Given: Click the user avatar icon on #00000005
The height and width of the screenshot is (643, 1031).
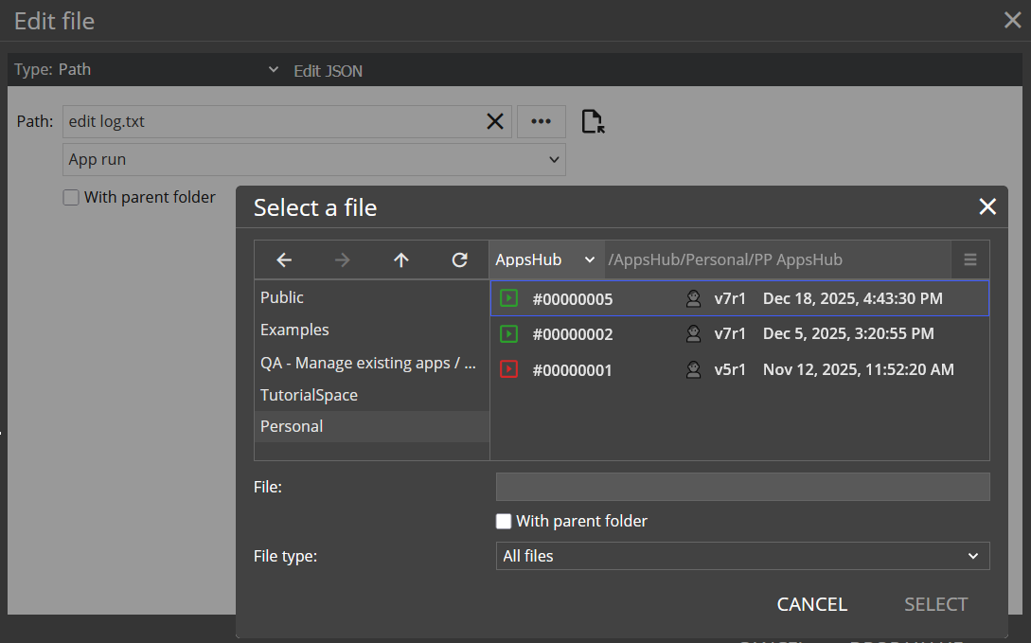Looking at the screenshot, I should click(693, 299).
